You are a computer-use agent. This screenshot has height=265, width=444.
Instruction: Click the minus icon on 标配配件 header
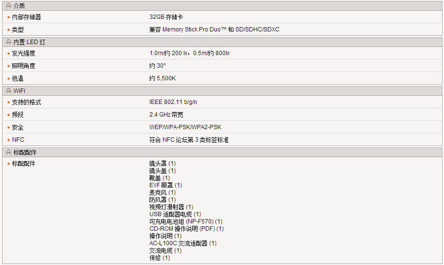point(8,152)
